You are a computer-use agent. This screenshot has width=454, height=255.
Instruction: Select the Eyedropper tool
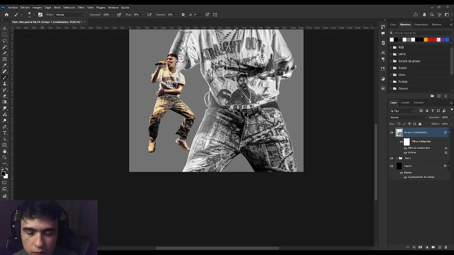pyautogui.click(x=5, y=65)
